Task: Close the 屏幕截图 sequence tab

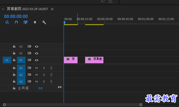Action: tap(3, 9)
